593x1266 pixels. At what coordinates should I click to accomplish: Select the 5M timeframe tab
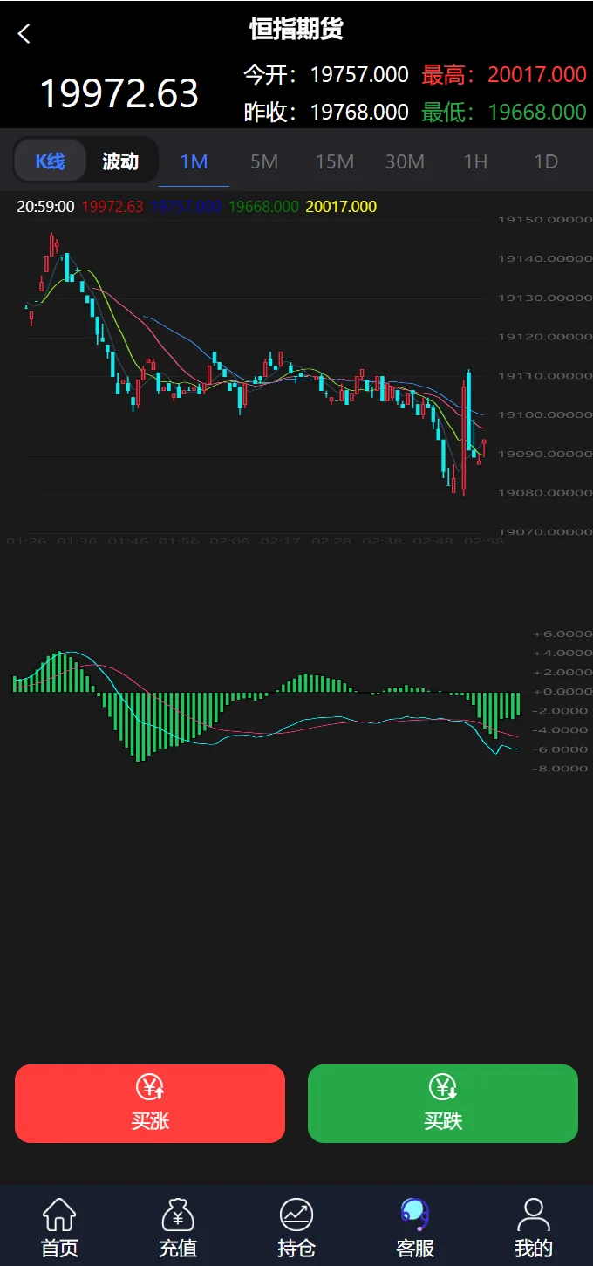[x=264, y=161]
